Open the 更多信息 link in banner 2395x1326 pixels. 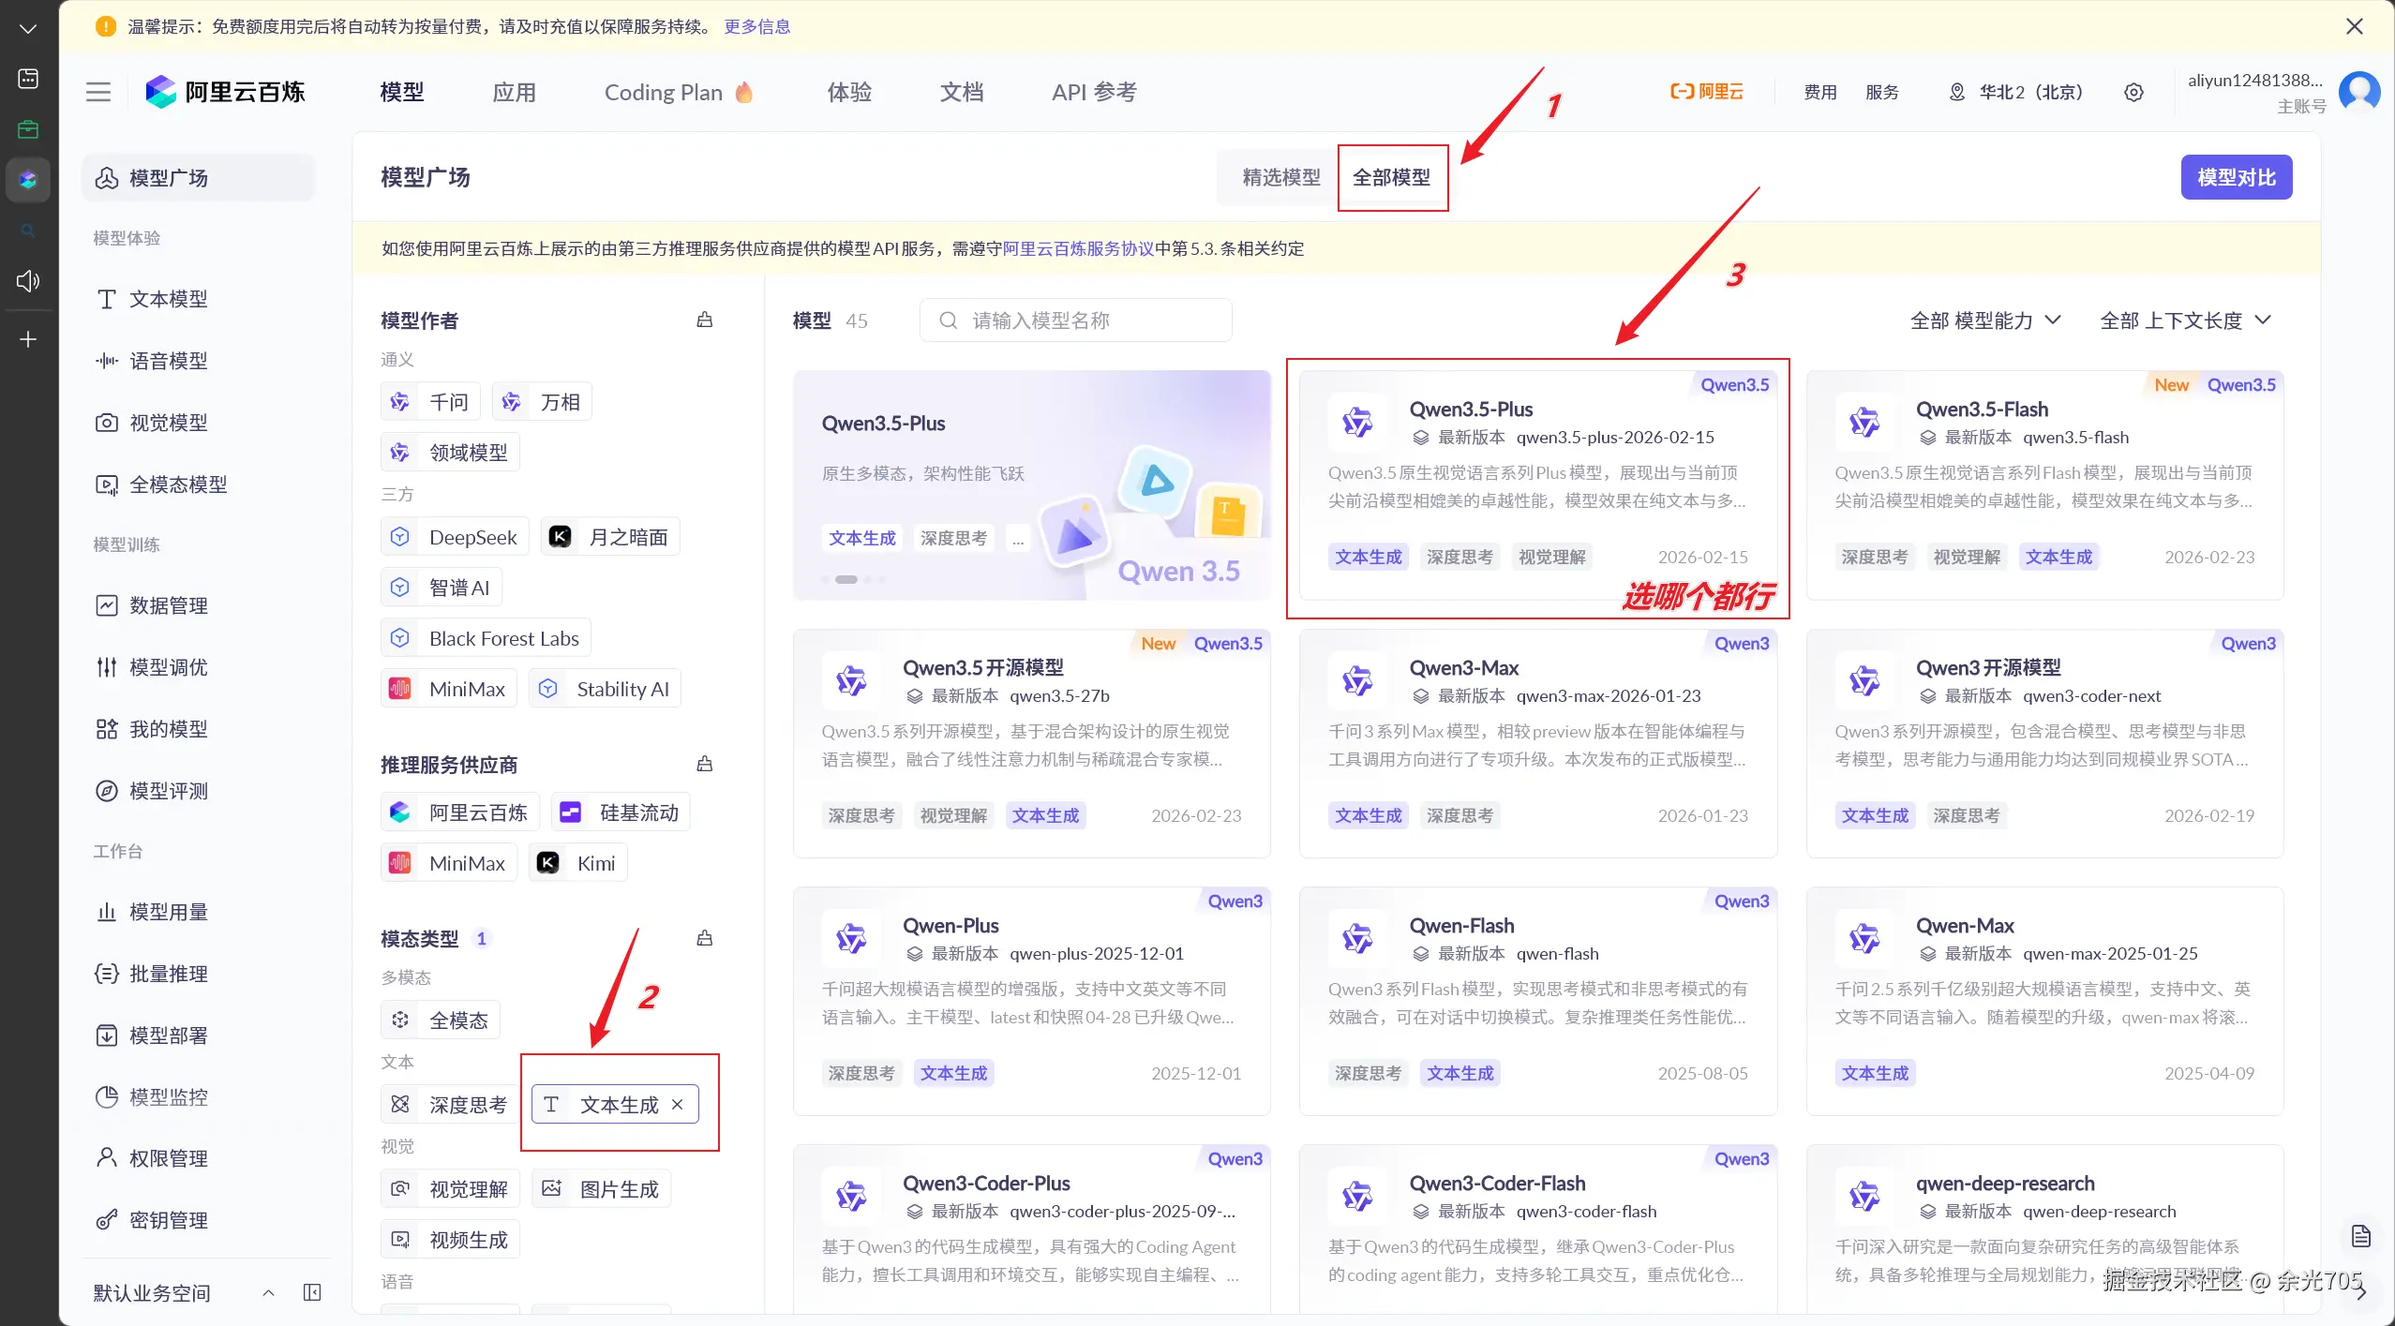point(756,26)
